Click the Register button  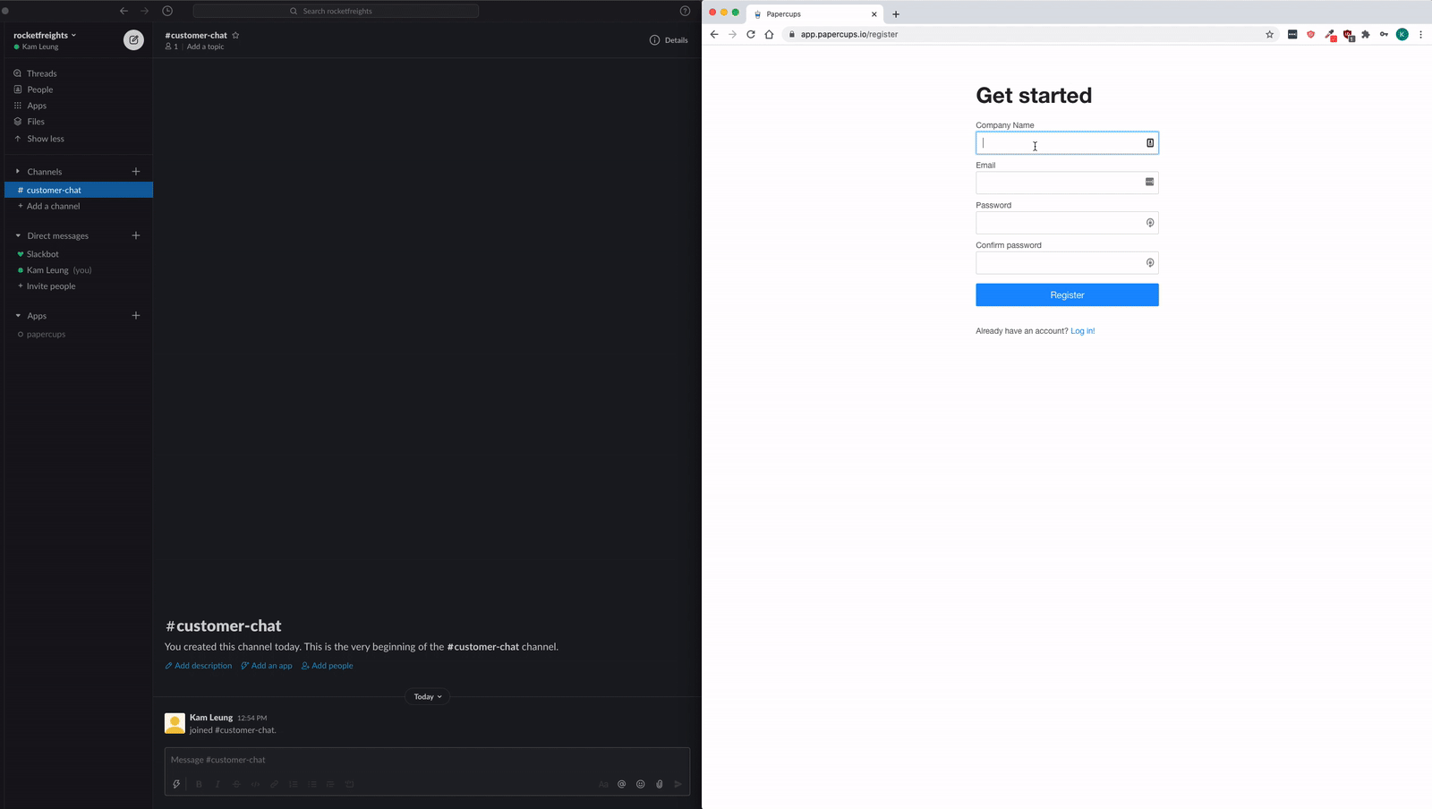(1066, 294)
